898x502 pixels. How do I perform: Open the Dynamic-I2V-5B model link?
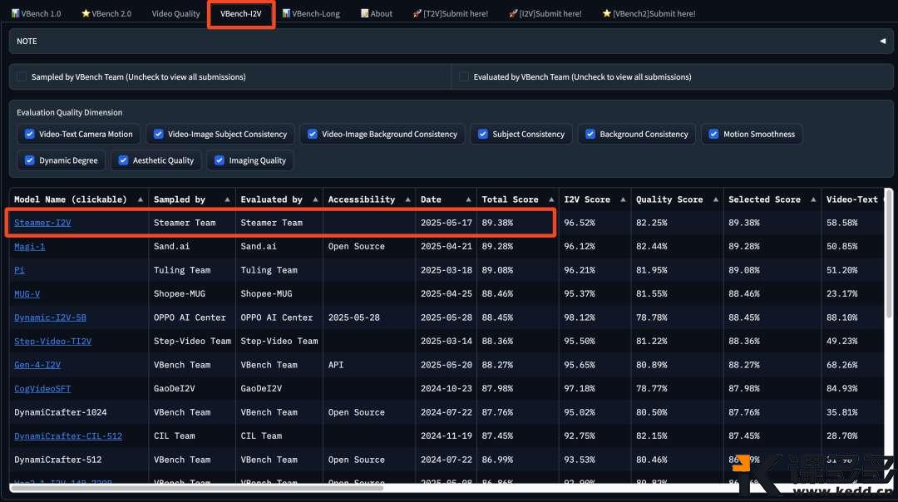(51, 317)
